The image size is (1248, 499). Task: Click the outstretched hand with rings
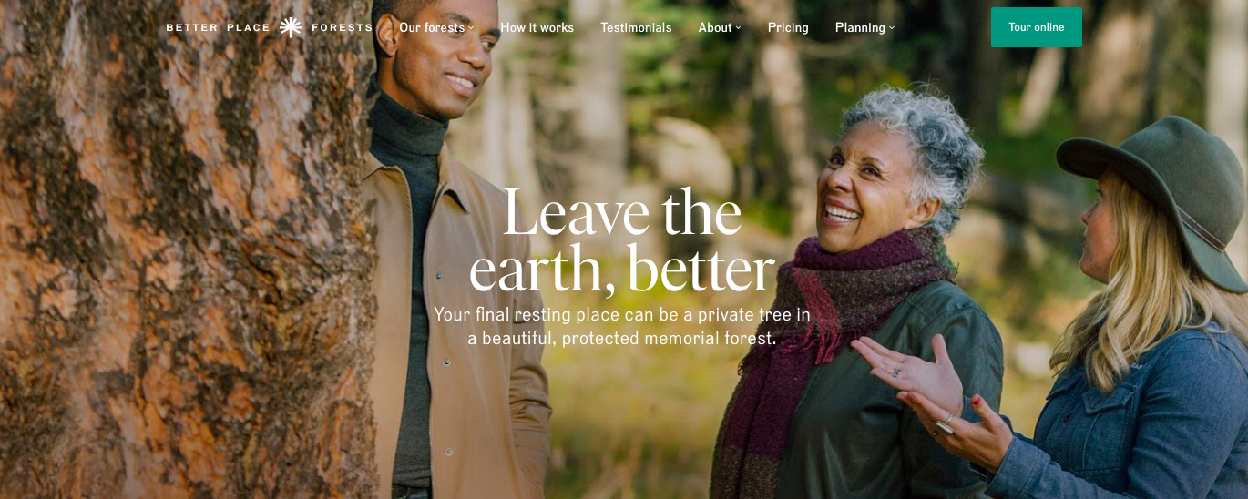tap(911, 372)
